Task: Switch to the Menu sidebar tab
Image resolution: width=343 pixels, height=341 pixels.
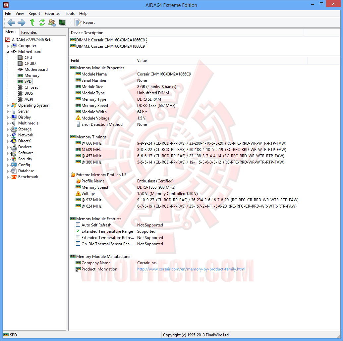Action: point(11,32)
